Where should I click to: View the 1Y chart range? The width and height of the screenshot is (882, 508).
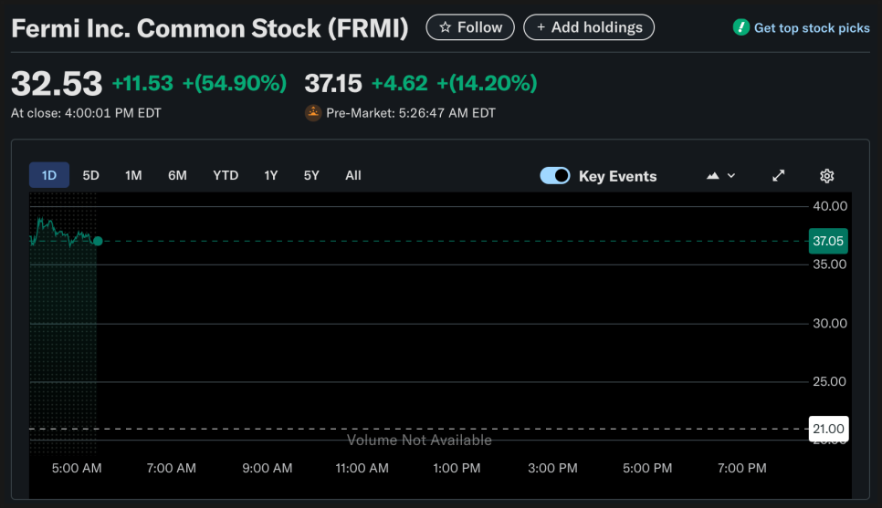[x=270, y=175]
